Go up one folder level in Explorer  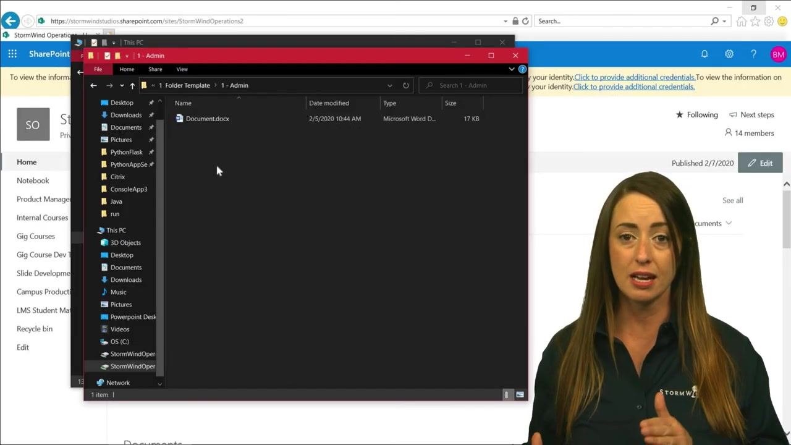point(132,85)
